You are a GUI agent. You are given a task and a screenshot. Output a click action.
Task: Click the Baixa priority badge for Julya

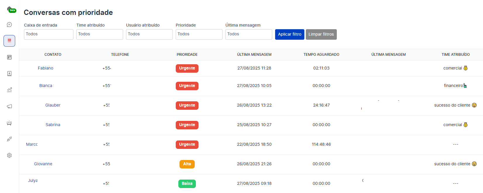pos(187,184)
